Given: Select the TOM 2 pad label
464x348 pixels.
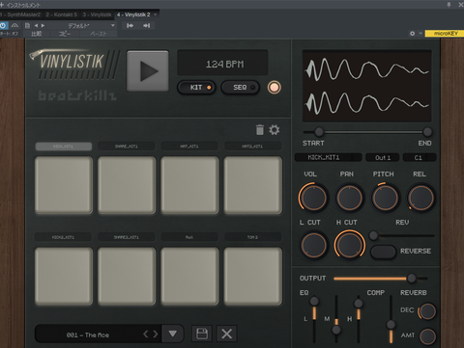Looking at the screenshot, I should pyautogui.click(x=252, y=237).
